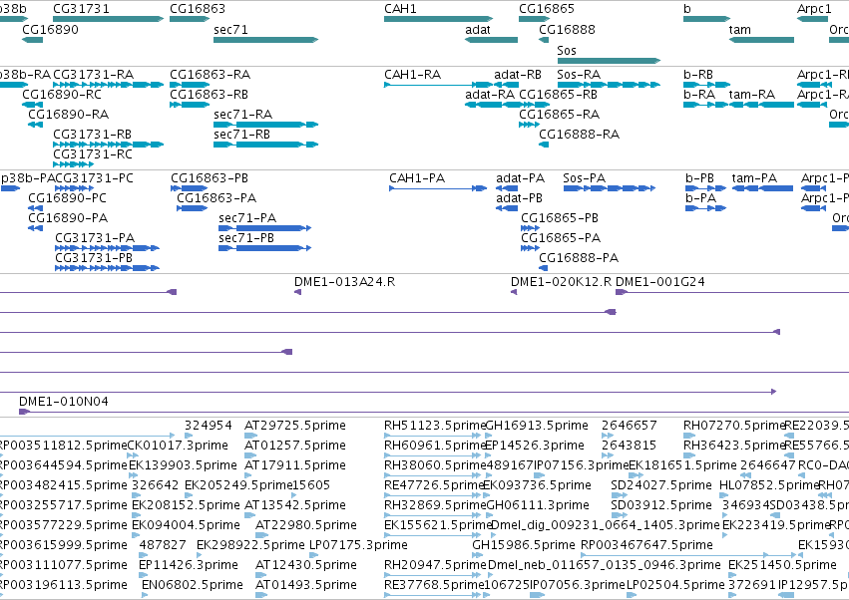Select the CG31731-PC protein label
The height and width of the screenshot is (600, 849).
point(94,178)
